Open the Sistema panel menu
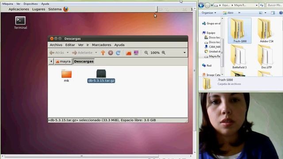The height and width of the screenshot is (159, 283). (55, 9)
